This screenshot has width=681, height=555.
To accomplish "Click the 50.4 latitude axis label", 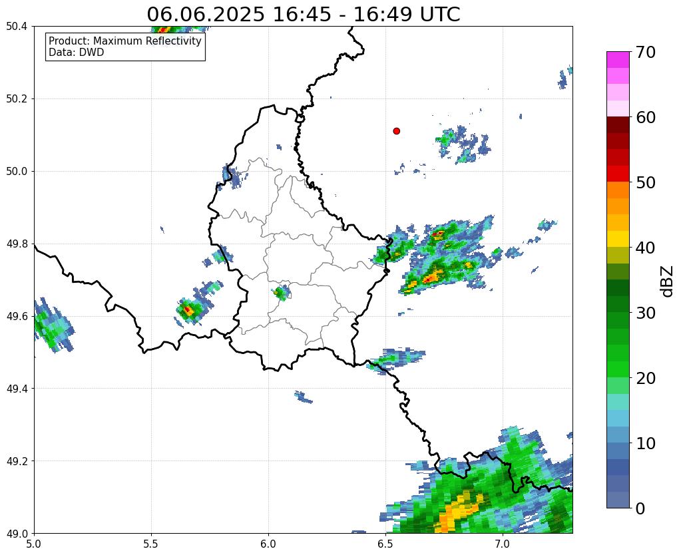I will pos(17,27).
